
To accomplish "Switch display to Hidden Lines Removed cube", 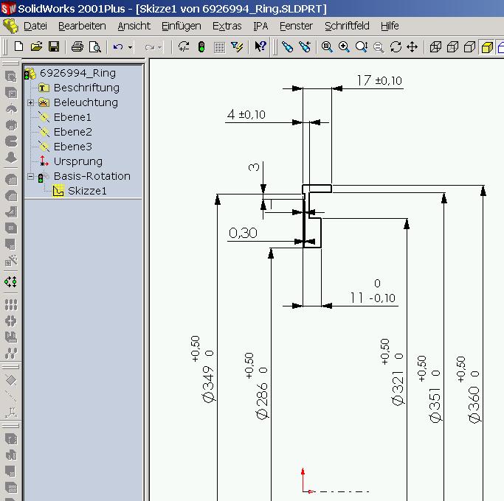I will coord(469,47).
